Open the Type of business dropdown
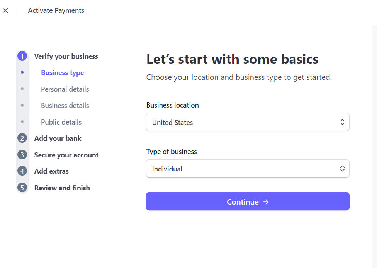 [247, 169]
